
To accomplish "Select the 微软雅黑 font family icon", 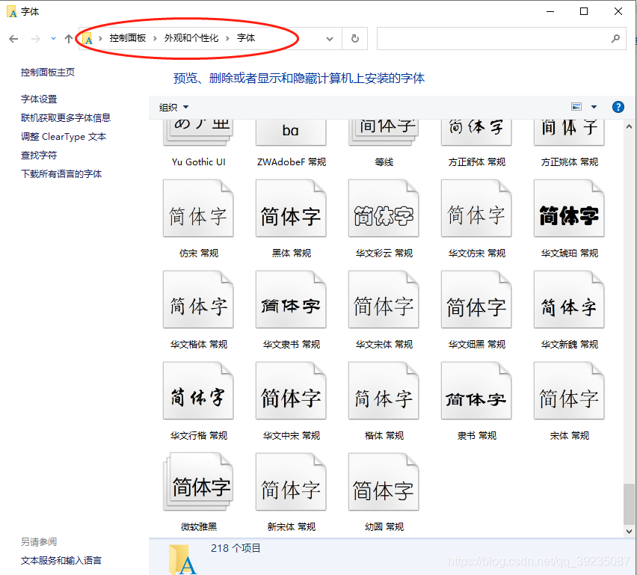I will 198,482.
